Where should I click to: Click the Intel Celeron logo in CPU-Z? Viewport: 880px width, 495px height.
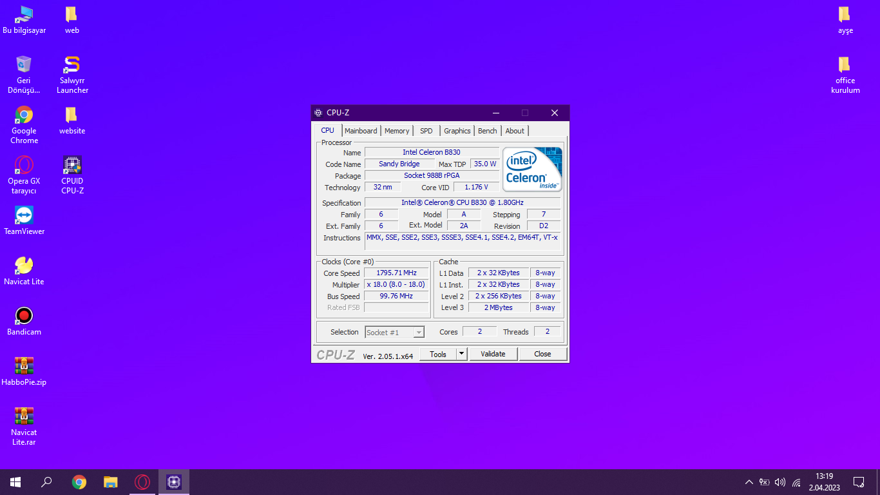click(532, 170)
